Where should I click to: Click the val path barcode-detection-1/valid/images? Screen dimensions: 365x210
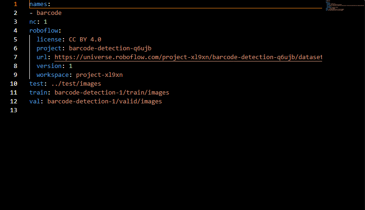click(104, 102)
